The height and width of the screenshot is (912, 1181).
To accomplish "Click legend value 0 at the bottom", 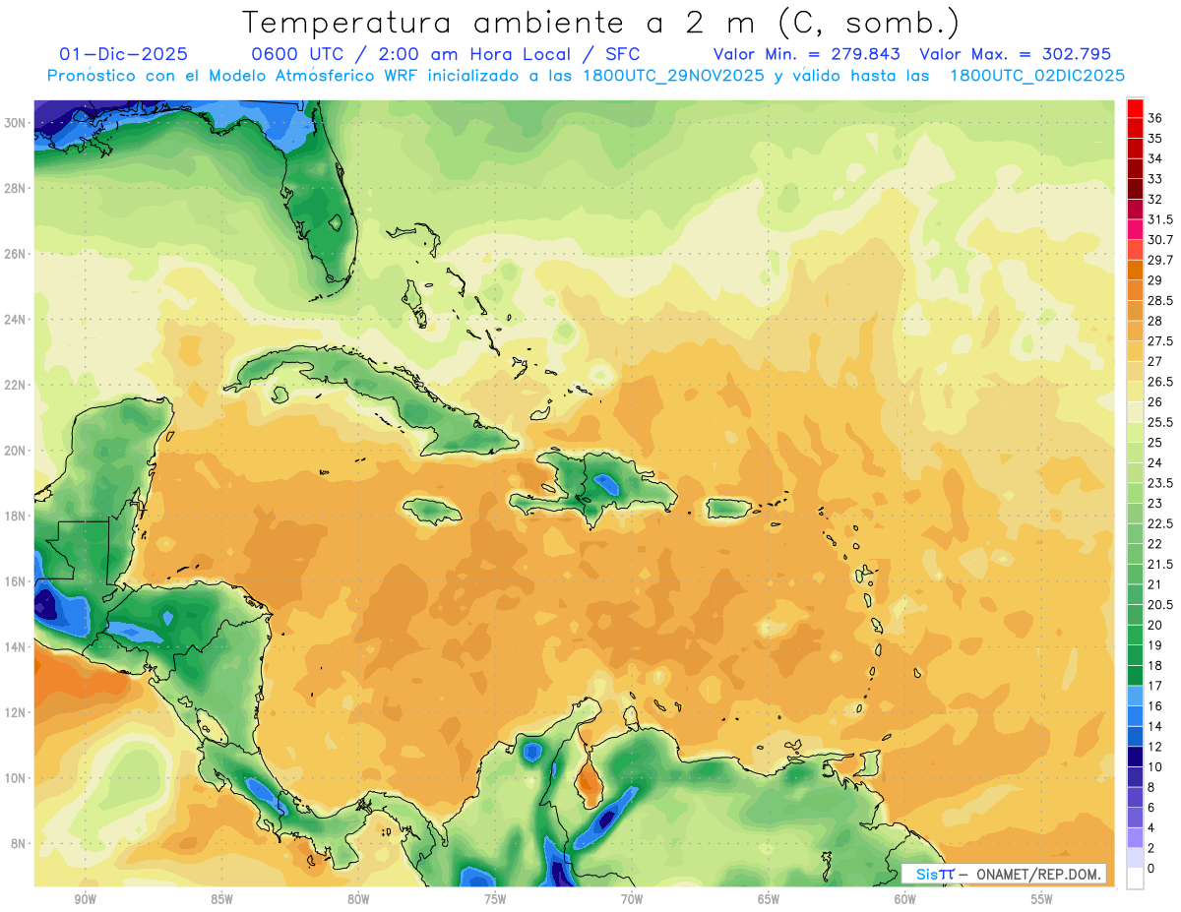I will click(1150, 868).
